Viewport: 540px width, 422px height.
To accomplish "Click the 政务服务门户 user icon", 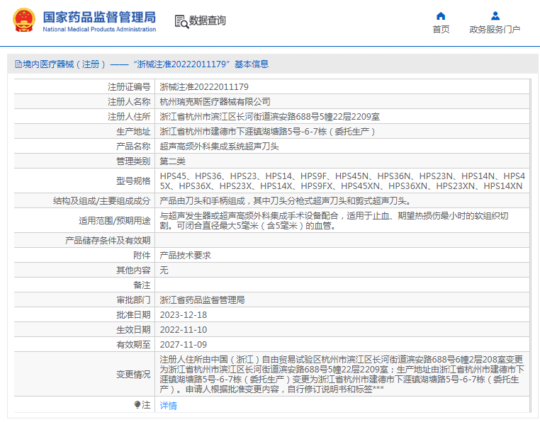I will [495, 16].
